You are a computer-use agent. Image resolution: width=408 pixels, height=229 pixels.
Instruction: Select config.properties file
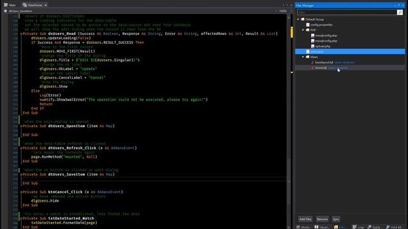click(321, 25)
